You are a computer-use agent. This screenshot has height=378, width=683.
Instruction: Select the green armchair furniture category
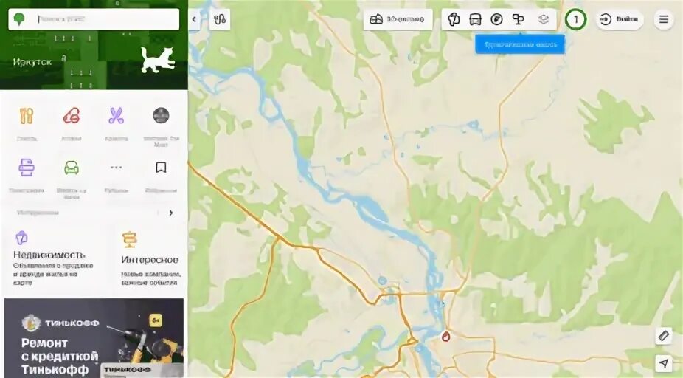(72, 168)
